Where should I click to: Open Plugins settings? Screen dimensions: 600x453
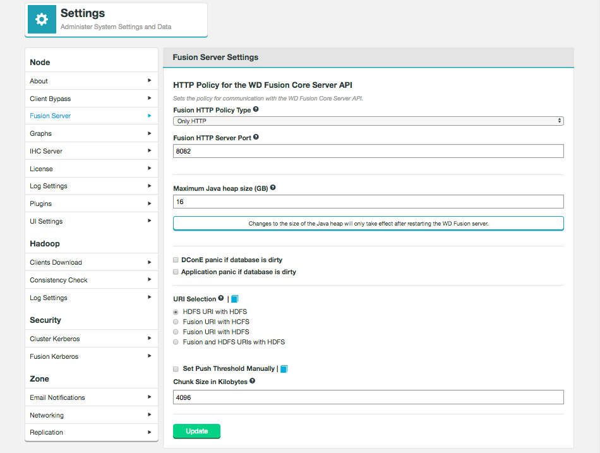92,203
